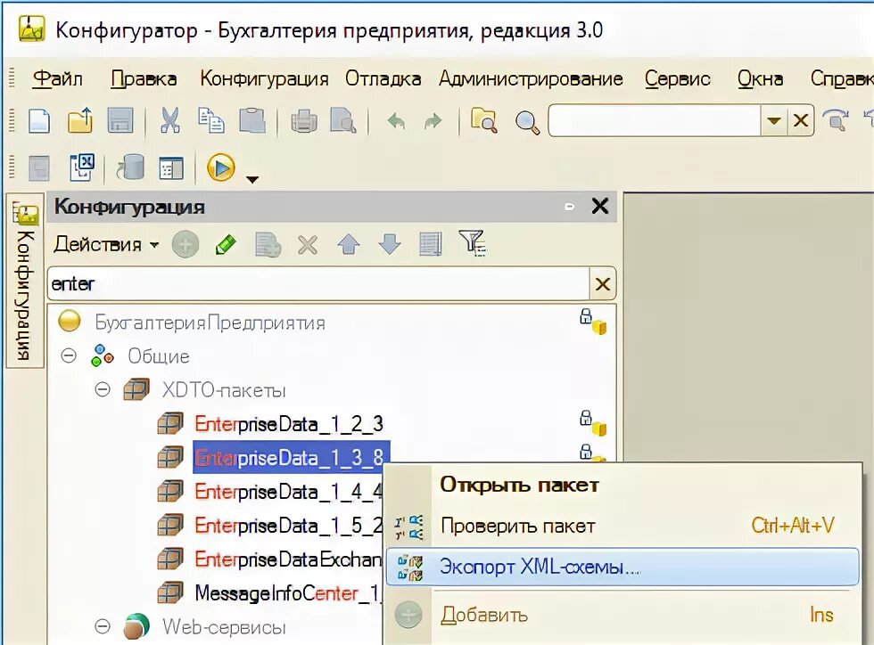Cut selection with the scissors icon
The width and height of the screenshot is (874, 645).
coord(170,121)
